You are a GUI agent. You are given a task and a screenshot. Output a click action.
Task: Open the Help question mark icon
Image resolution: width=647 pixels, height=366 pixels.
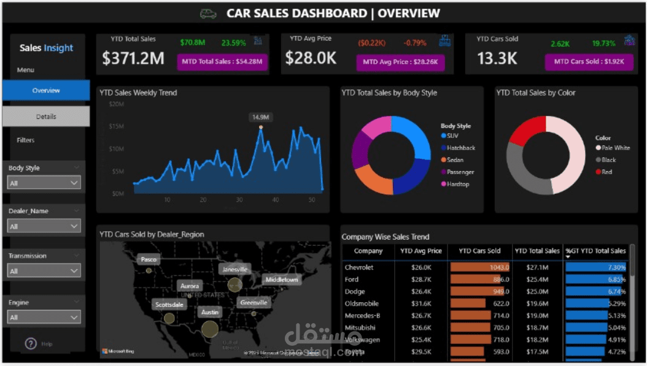[31, 343]
